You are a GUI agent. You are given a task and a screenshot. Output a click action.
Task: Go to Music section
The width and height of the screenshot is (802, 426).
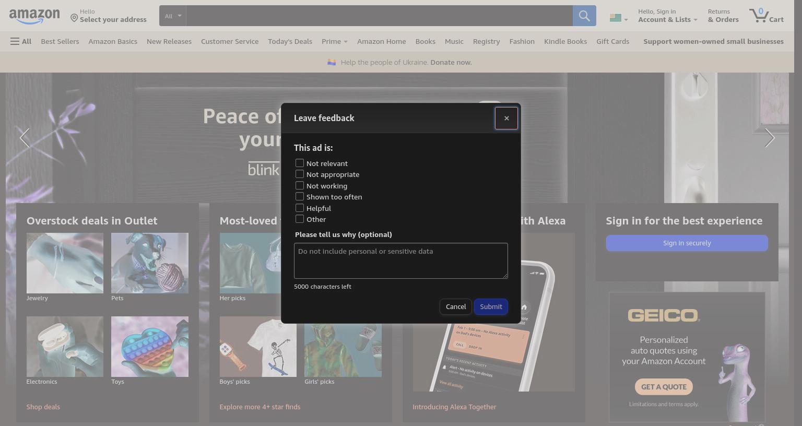454,41
